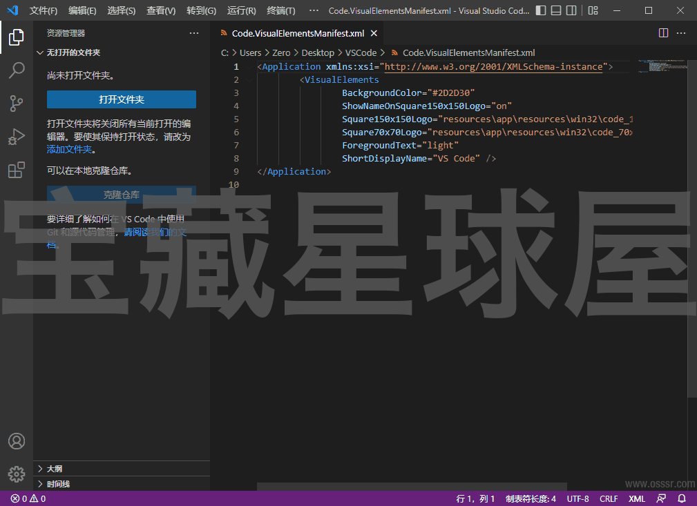This screenshot has width=697, height=506.
Task: Open Explorer views and more actions ellipsis
Action: [x=194, y=33]
